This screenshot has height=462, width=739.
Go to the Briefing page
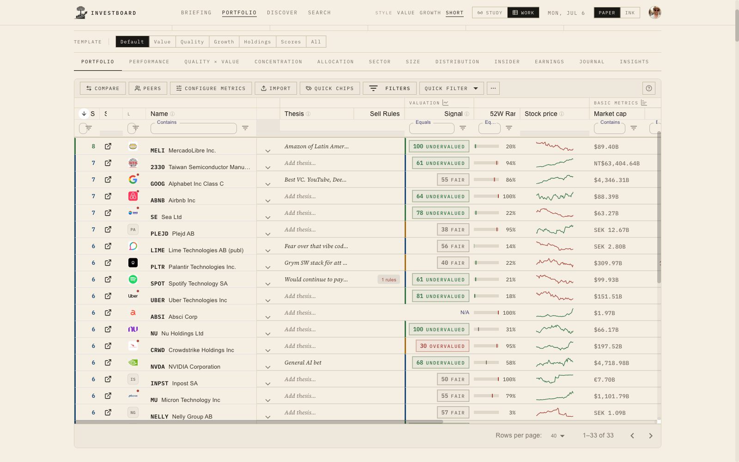click(x=196, y=13)
